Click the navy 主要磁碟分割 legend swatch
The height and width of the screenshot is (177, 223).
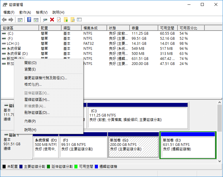pos(21,166)
